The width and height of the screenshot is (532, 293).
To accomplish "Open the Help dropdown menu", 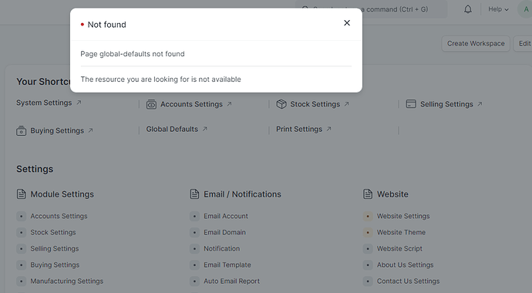I will coord(498,9).
